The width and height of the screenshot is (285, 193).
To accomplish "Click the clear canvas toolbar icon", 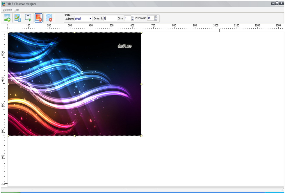I will click(x=49, y=18).
